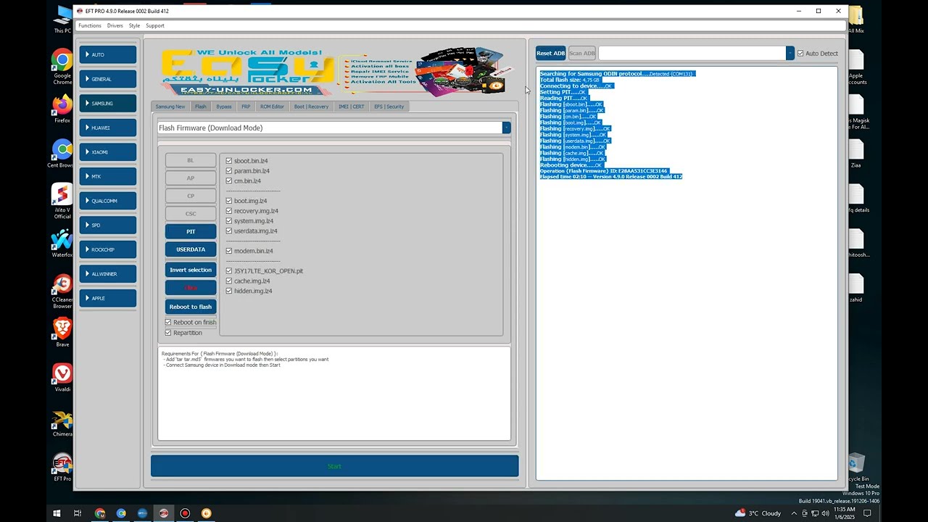Open Chimera desktop shortcut

click(62, 422)
